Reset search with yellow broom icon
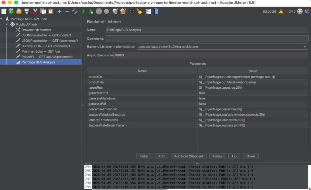The image size is (311, 190). [x=139, y=11]
